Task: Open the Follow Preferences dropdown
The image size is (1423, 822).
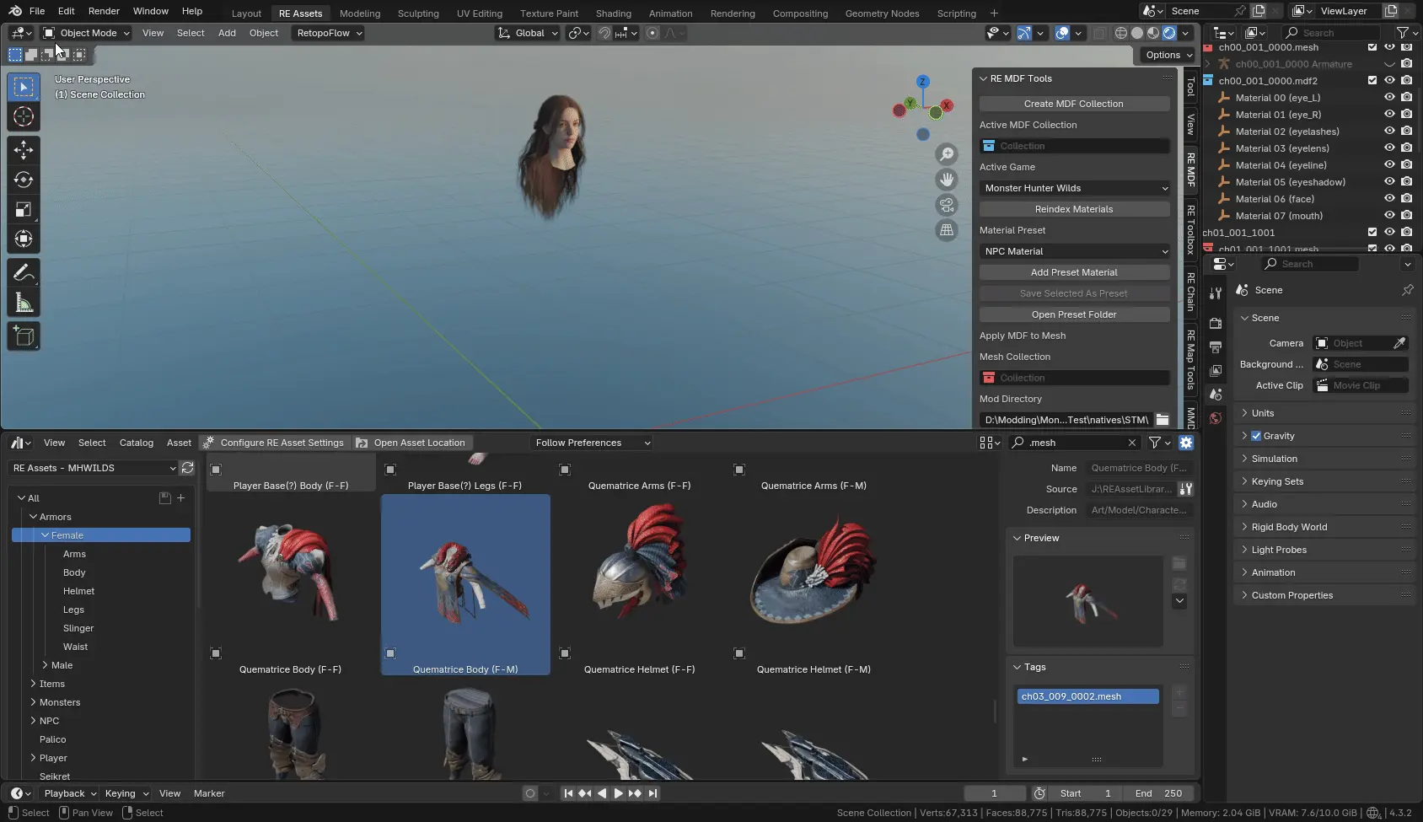Action: (593, 443)
